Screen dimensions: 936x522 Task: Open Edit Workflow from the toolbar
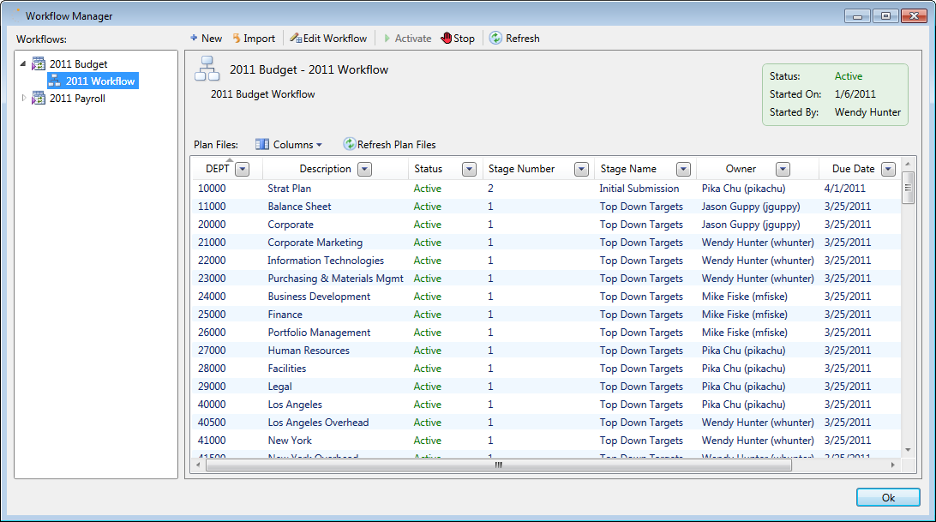[328, 39]
